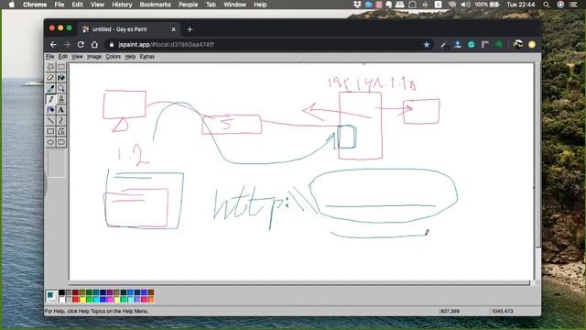Image resolution: width=586 pixels, height=330 pixels.
Task: Click the volume icon in menu bar
Action: click(x=466, y=5)
